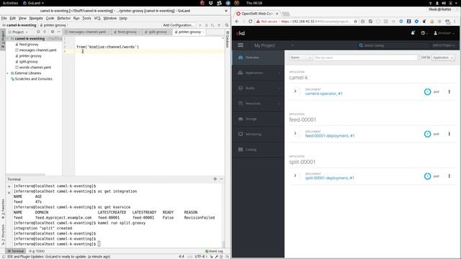
Task: Bookmark the page with the star icon
Action: [355, 22]
